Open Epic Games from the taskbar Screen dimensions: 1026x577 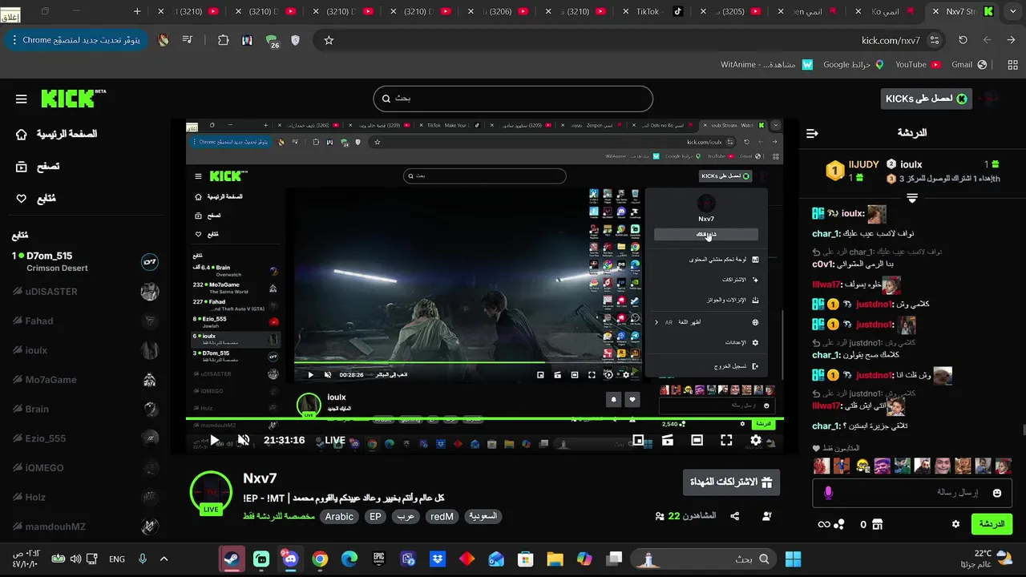[x=378, y=559]
